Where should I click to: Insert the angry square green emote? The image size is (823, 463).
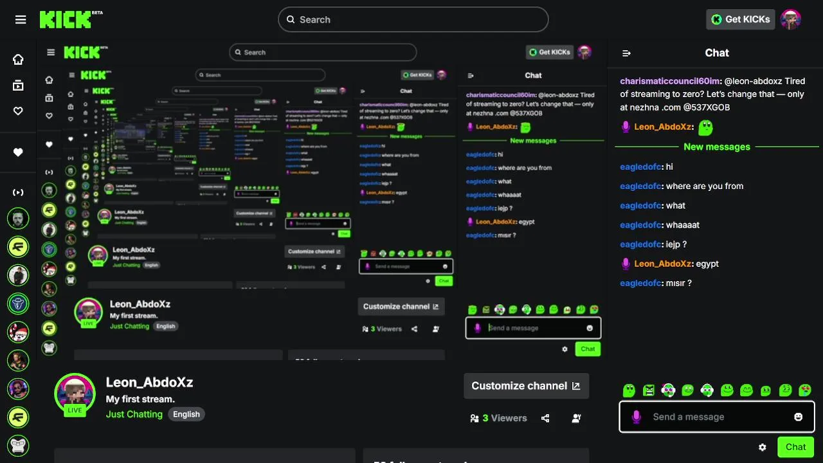point(649,390)
